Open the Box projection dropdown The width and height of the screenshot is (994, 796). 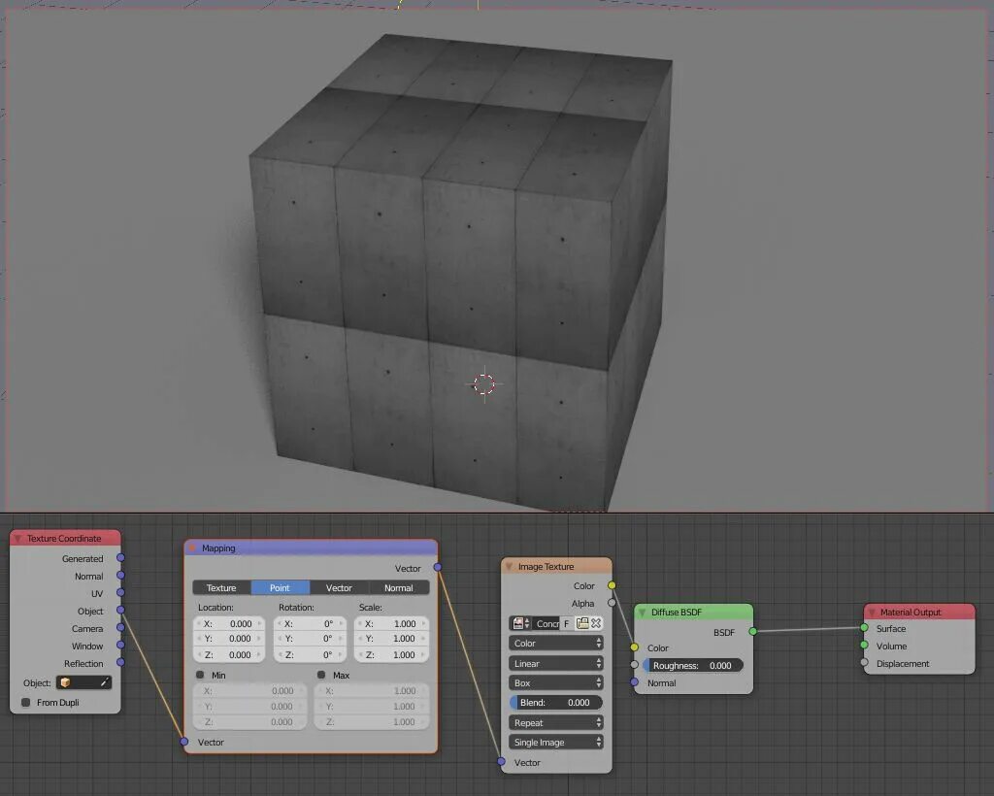point(556,683)
